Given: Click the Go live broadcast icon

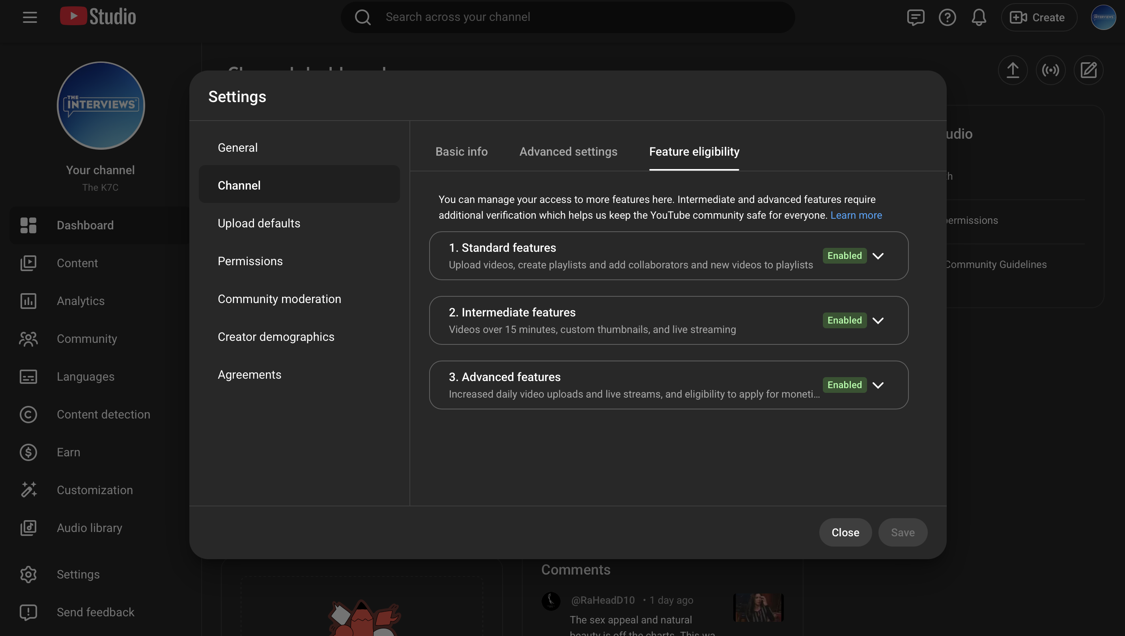Looking at the screenshot, I should pos(1050,70).
